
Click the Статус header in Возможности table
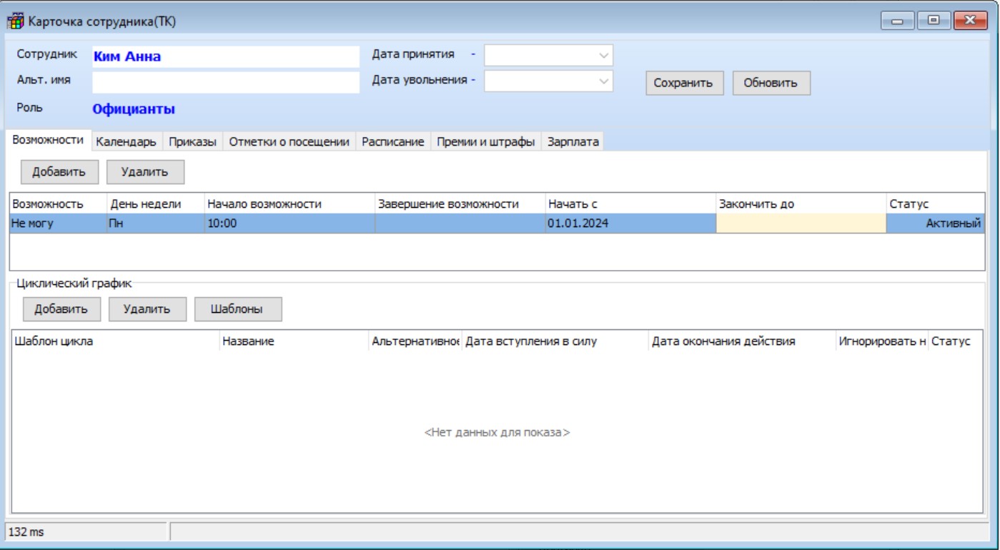pyautogui.click(x=935, y=204)
